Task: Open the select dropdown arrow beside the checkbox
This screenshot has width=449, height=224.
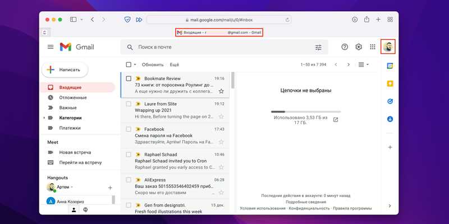Action: (x=135, y=65)
